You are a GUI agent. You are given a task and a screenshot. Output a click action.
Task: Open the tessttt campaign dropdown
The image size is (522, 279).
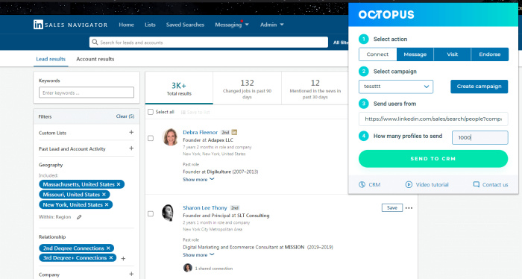tap(396, 87)
